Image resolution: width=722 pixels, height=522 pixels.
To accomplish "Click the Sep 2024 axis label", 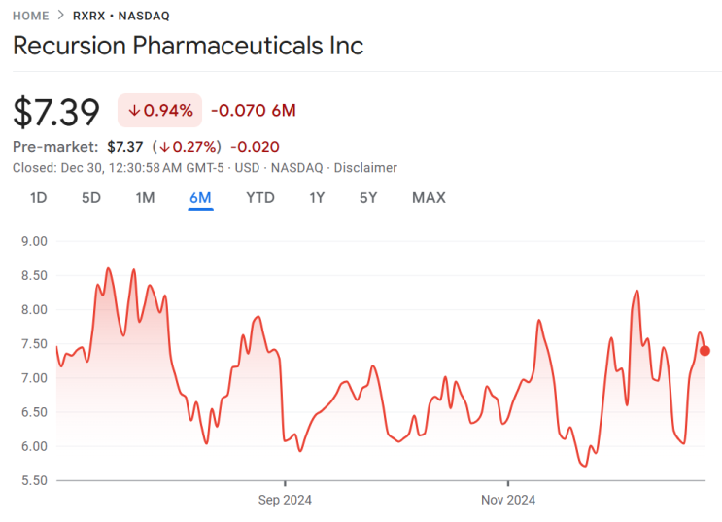I will click(285, 500).
